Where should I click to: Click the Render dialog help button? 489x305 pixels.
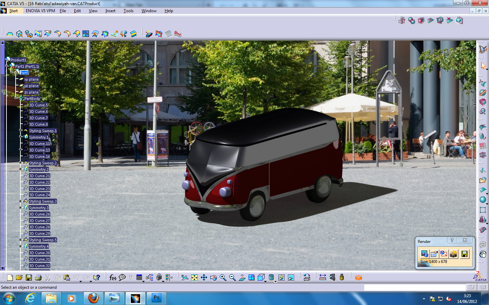pyautogui.click(x=452, y=240)
